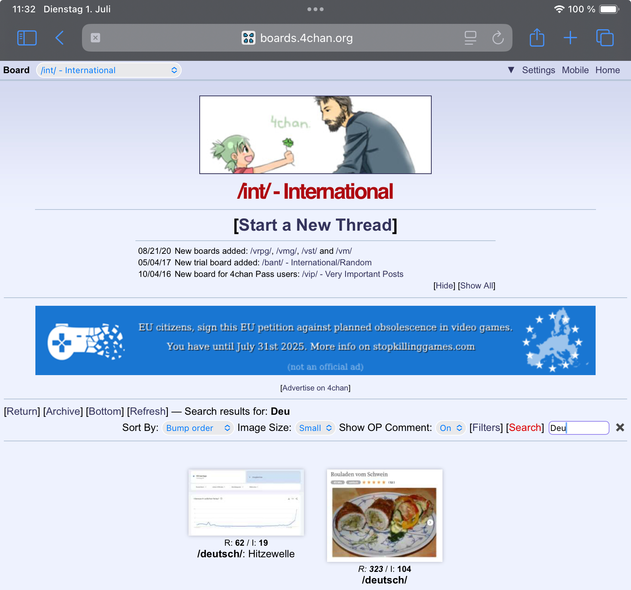Click the Dienstag 1. Juli date
This screenshot has height=590, width=631.
pyautogui.click(x=77, y=9)
